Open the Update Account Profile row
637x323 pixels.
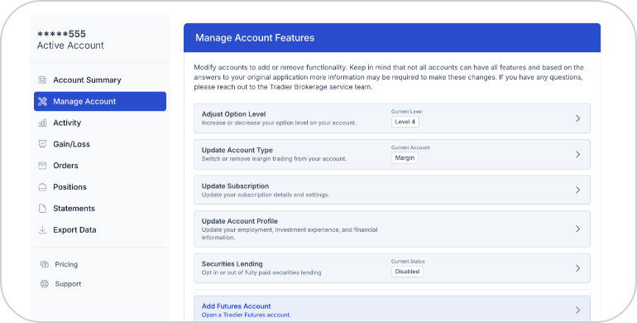tap(392, 229)
